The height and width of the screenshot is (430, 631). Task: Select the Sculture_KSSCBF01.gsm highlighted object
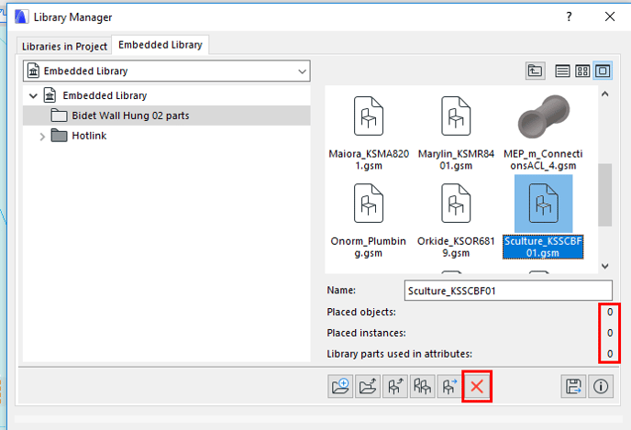coord(544,204)
